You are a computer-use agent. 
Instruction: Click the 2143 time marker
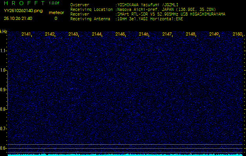pos(73,34)
